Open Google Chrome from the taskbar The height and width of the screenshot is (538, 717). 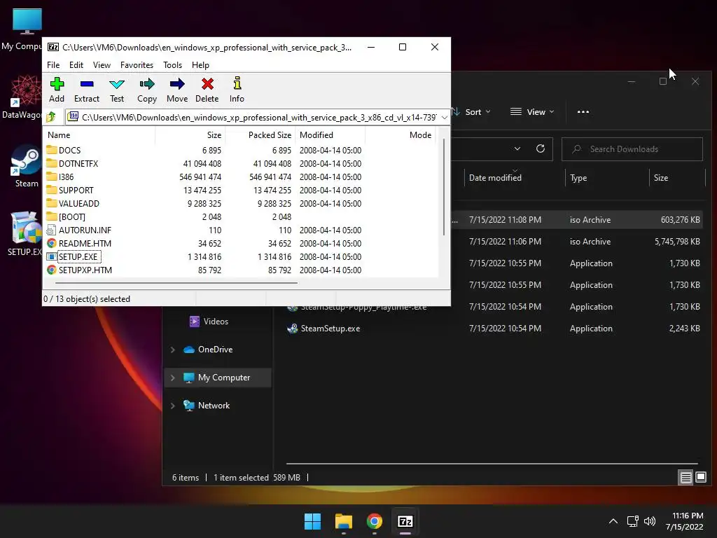pos(374,521)
